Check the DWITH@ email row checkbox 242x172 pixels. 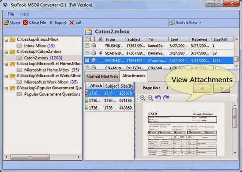point(87,60)
